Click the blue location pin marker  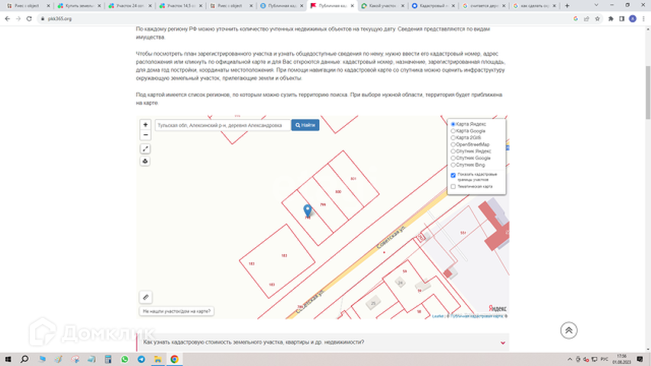[x=308, y=210]
